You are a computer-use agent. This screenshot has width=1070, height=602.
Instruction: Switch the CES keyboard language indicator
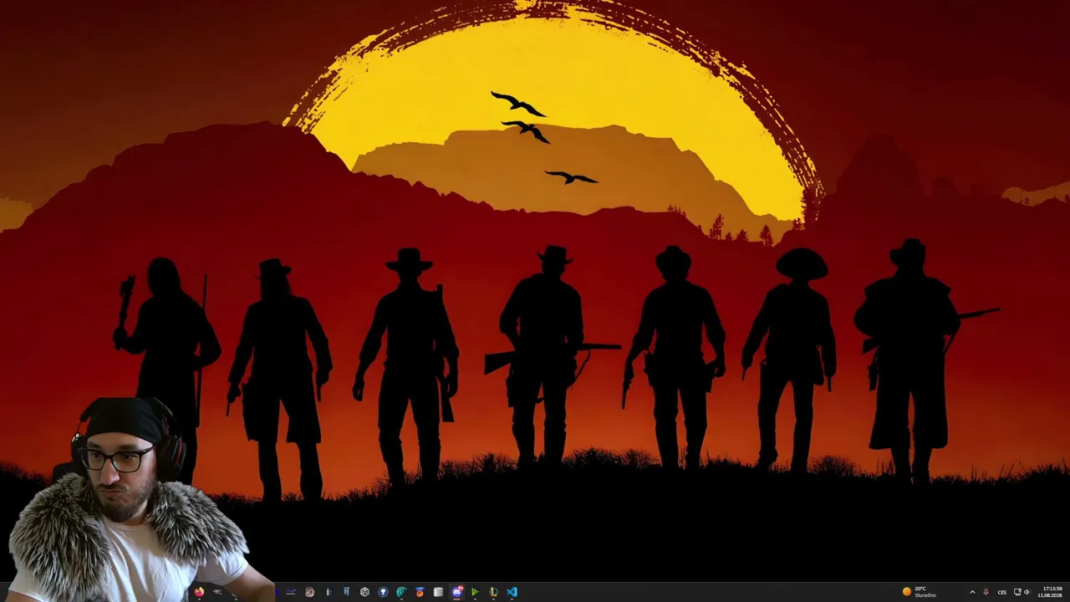tap(1001, 592)
